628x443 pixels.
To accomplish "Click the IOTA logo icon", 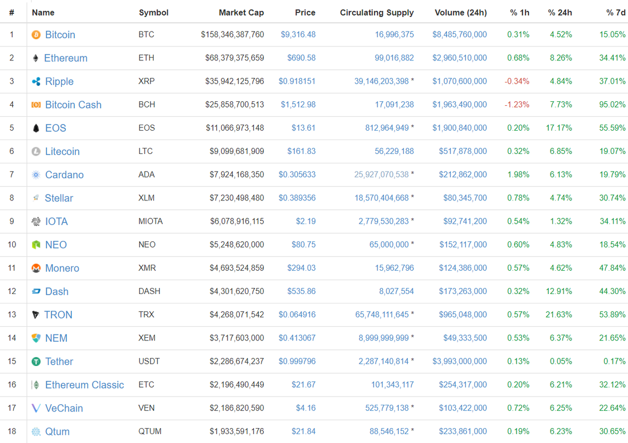I will 36,221.
